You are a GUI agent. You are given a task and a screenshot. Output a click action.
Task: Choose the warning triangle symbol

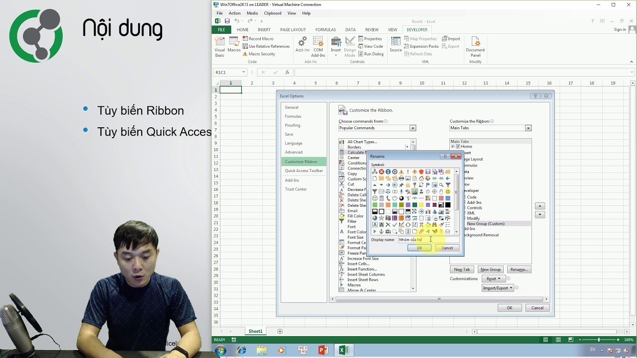pos(401,172)
